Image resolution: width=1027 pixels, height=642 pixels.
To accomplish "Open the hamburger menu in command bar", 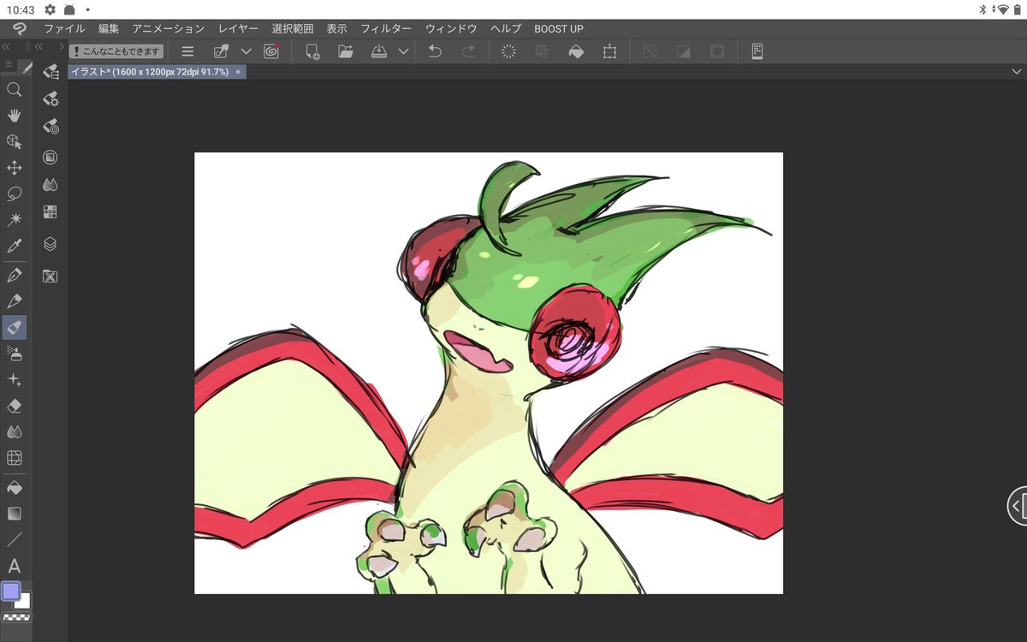I will pos(187,51).
